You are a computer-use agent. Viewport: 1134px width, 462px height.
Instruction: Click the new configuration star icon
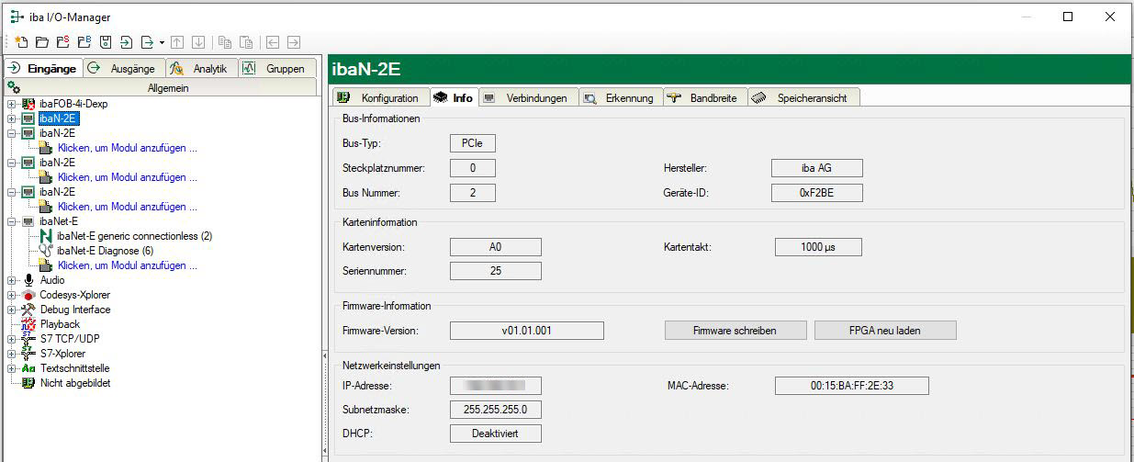21,42
